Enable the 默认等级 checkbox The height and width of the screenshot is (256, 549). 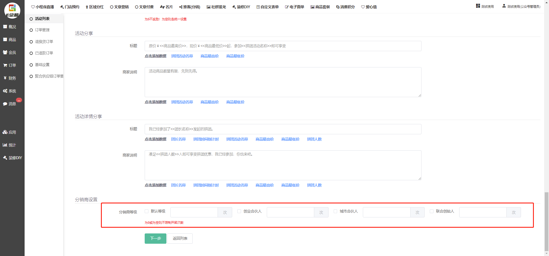(147, 211)
